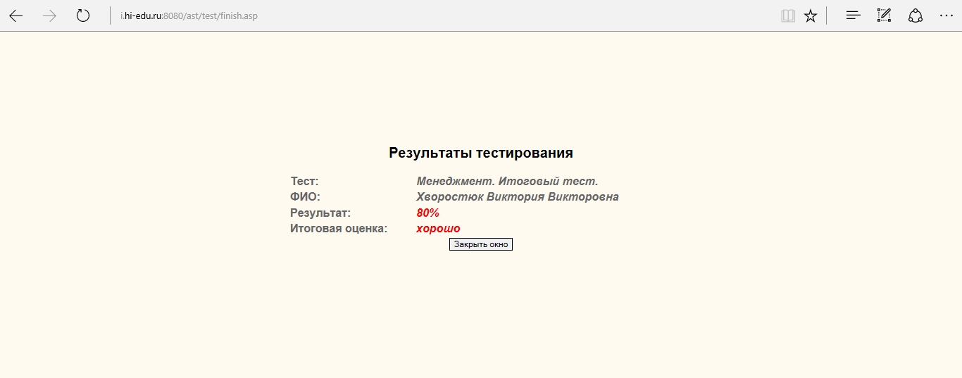
Task: Click the red хорошо grade text
Action: [x=438, y=229]
